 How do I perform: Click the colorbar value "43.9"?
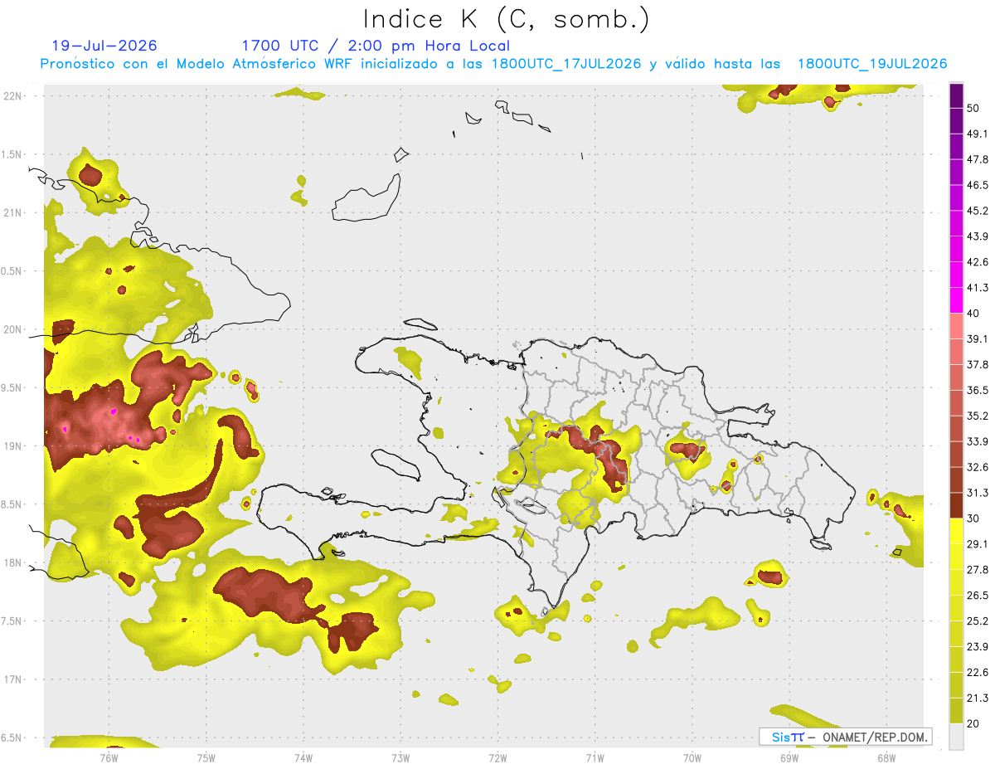[977, 236]
